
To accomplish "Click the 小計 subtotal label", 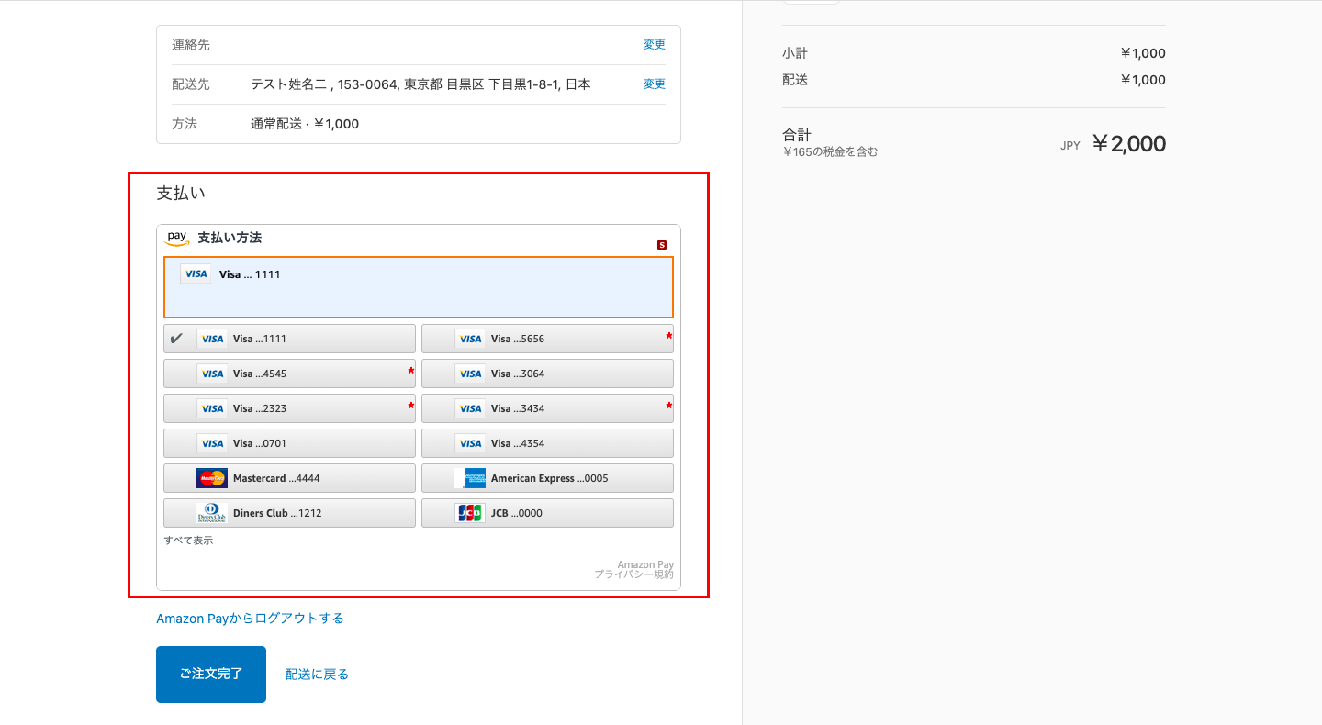I will point(795,53).
